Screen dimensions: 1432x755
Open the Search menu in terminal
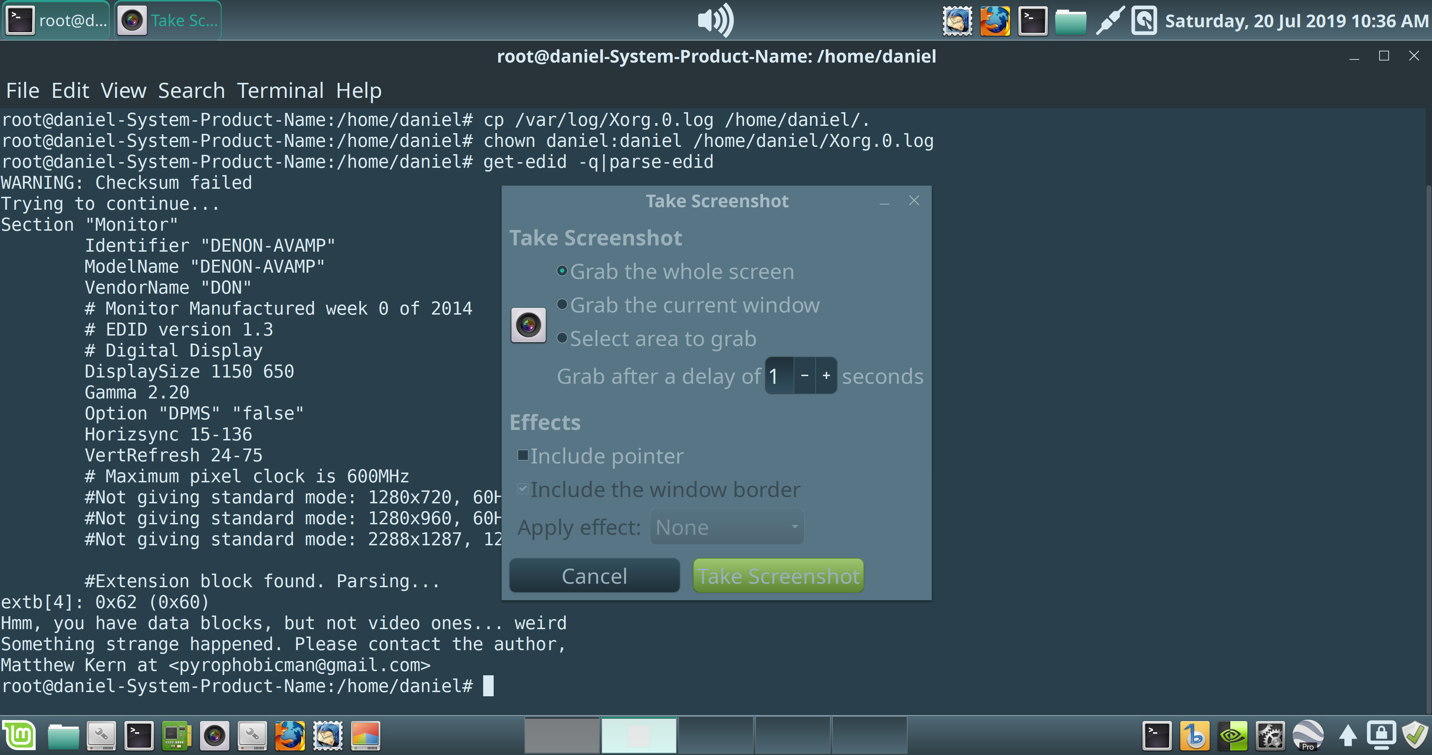191,91
